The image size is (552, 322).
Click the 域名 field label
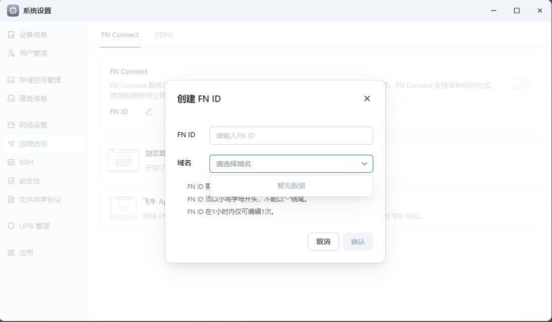coord(184,163)
